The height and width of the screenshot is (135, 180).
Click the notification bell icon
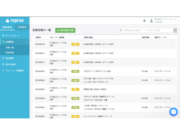tap(145, 21)
